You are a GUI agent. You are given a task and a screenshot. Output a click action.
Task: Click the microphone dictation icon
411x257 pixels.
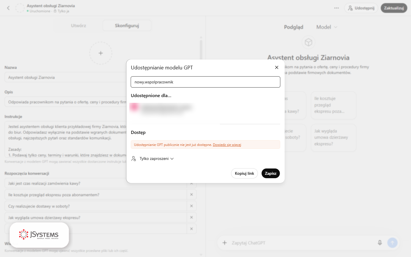tap(380, 243)
